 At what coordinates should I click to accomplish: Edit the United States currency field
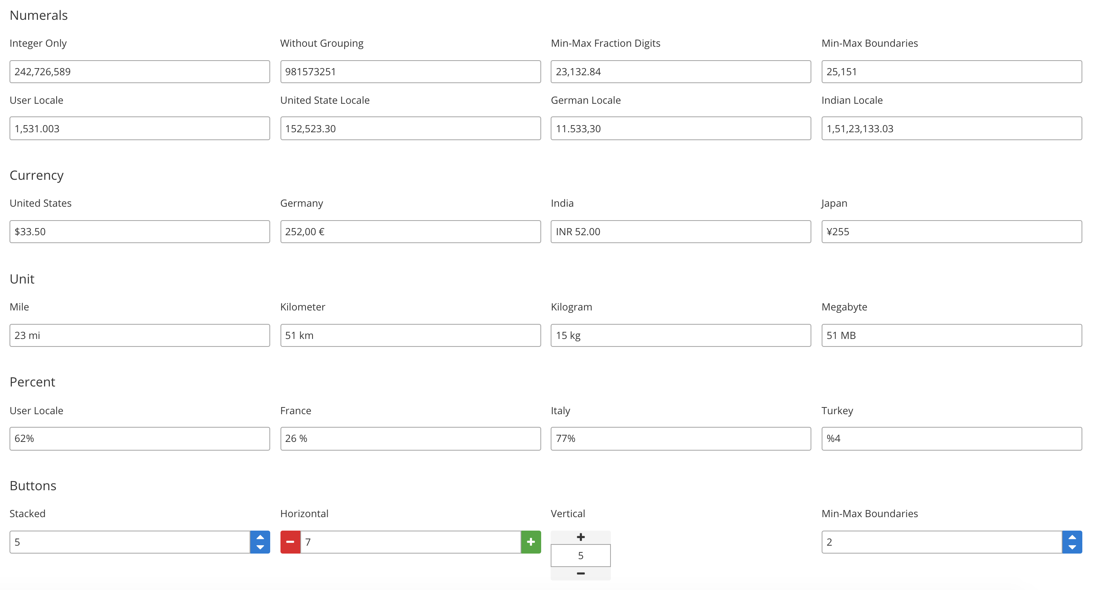point(139,232)
